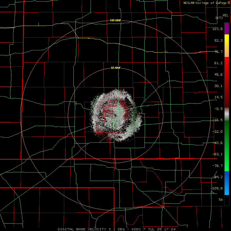231x231 pixels.
Task: Select the -0.9 scale value
Action: click(x=218, y=109)
